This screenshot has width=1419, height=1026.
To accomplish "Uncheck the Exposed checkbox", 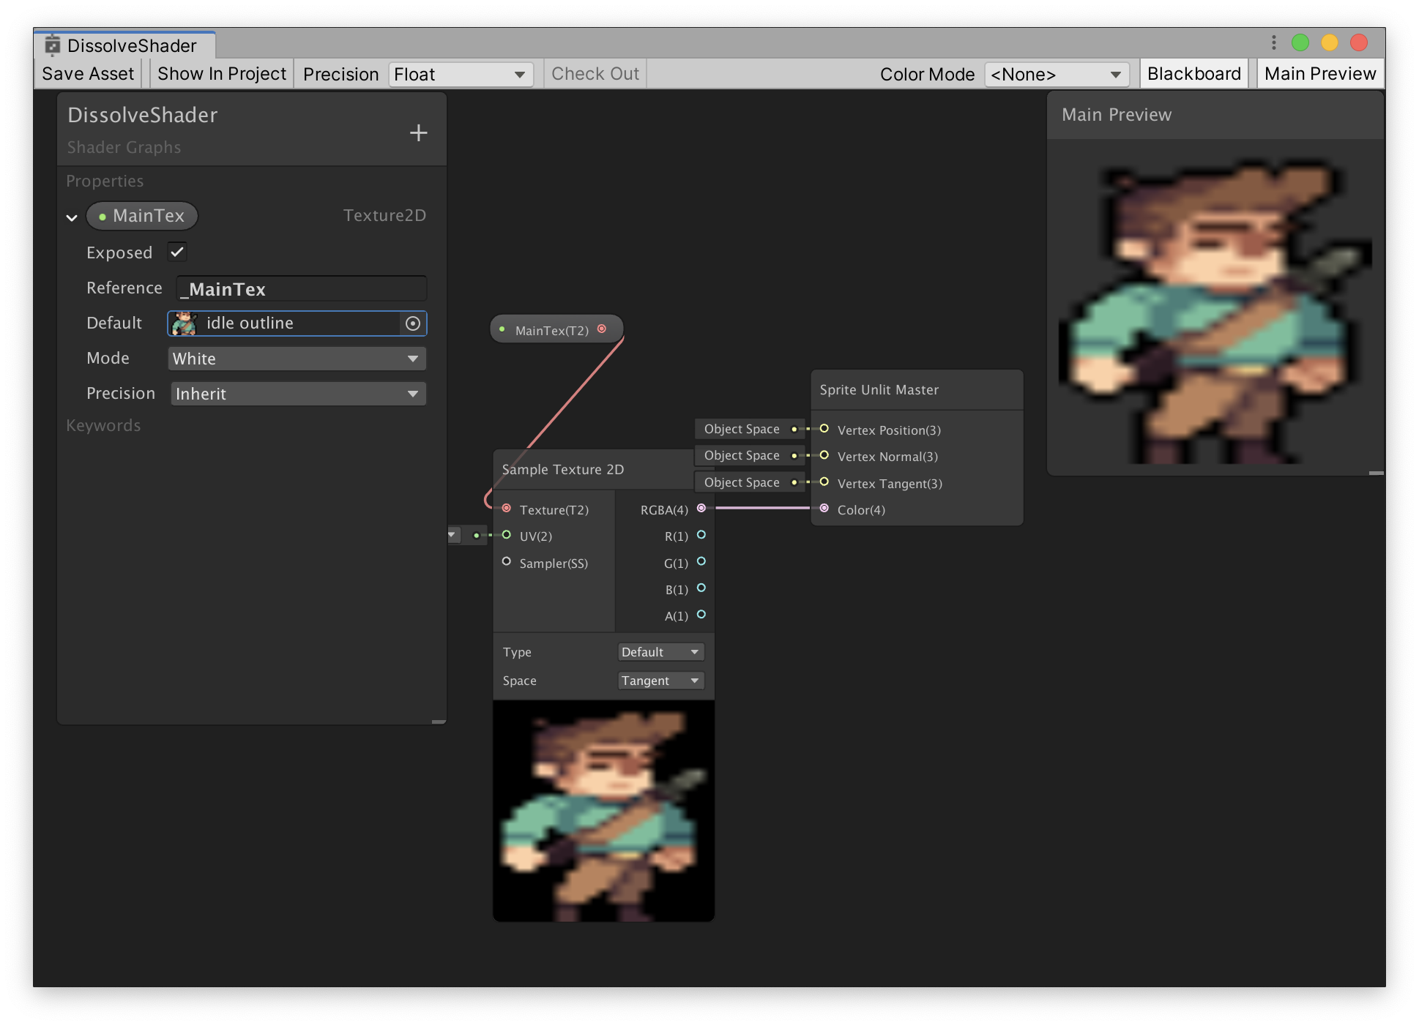I will click(x=177, y=252).
